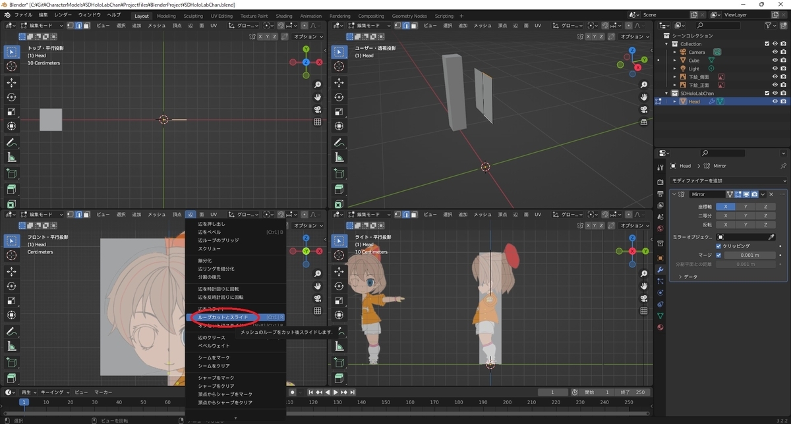Collapse the Mirror modifier panel
Screen dimensions: 791x424
tap(674, 194)
